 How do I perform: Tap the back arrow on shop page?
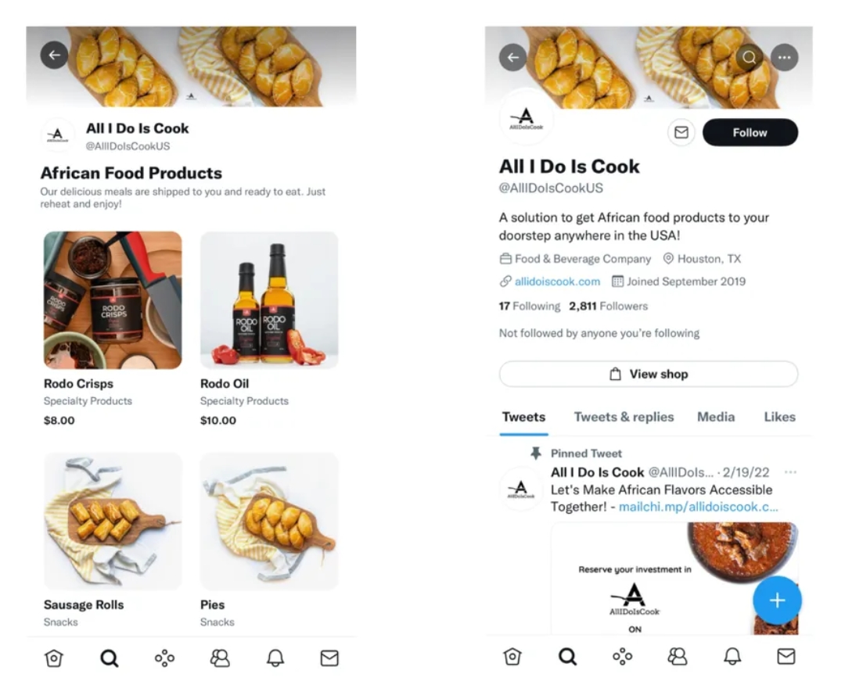pyautogui.click(x=55, y=55)
